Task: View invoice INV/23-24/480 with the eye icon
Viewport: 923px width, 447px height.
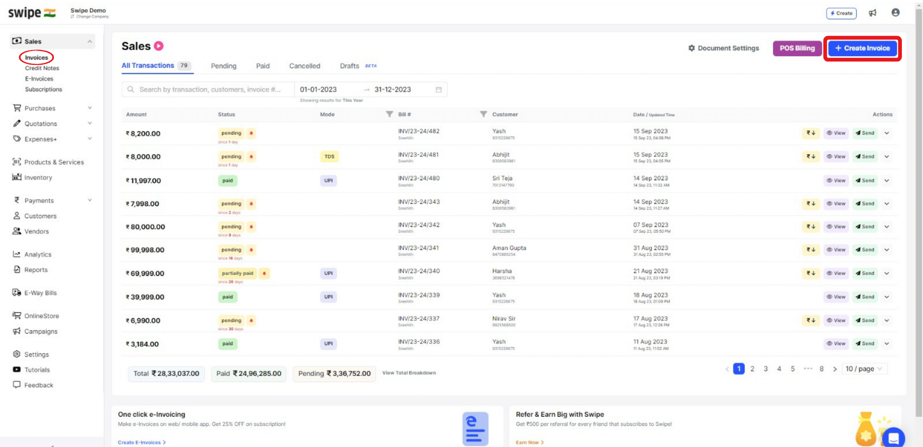Action: (x=836, y=181)
